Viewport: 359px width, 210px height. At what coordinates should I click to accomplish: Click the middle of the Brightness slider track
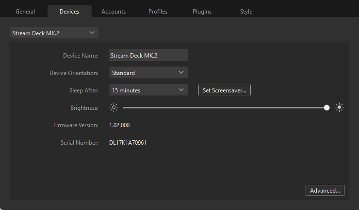225,107
